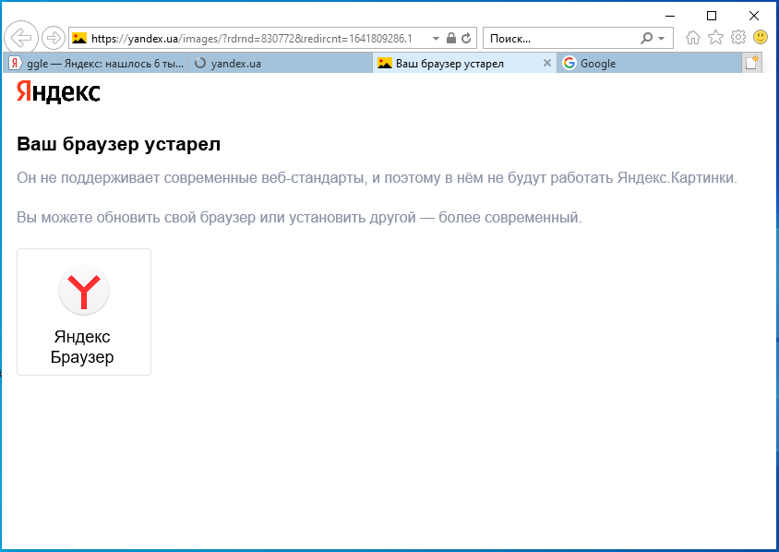Image resolution: width=779 pixels, height=552 pixels.
Task: Close the 'Ваш браузер устарел' tab
Action: (x=547, y=63)
